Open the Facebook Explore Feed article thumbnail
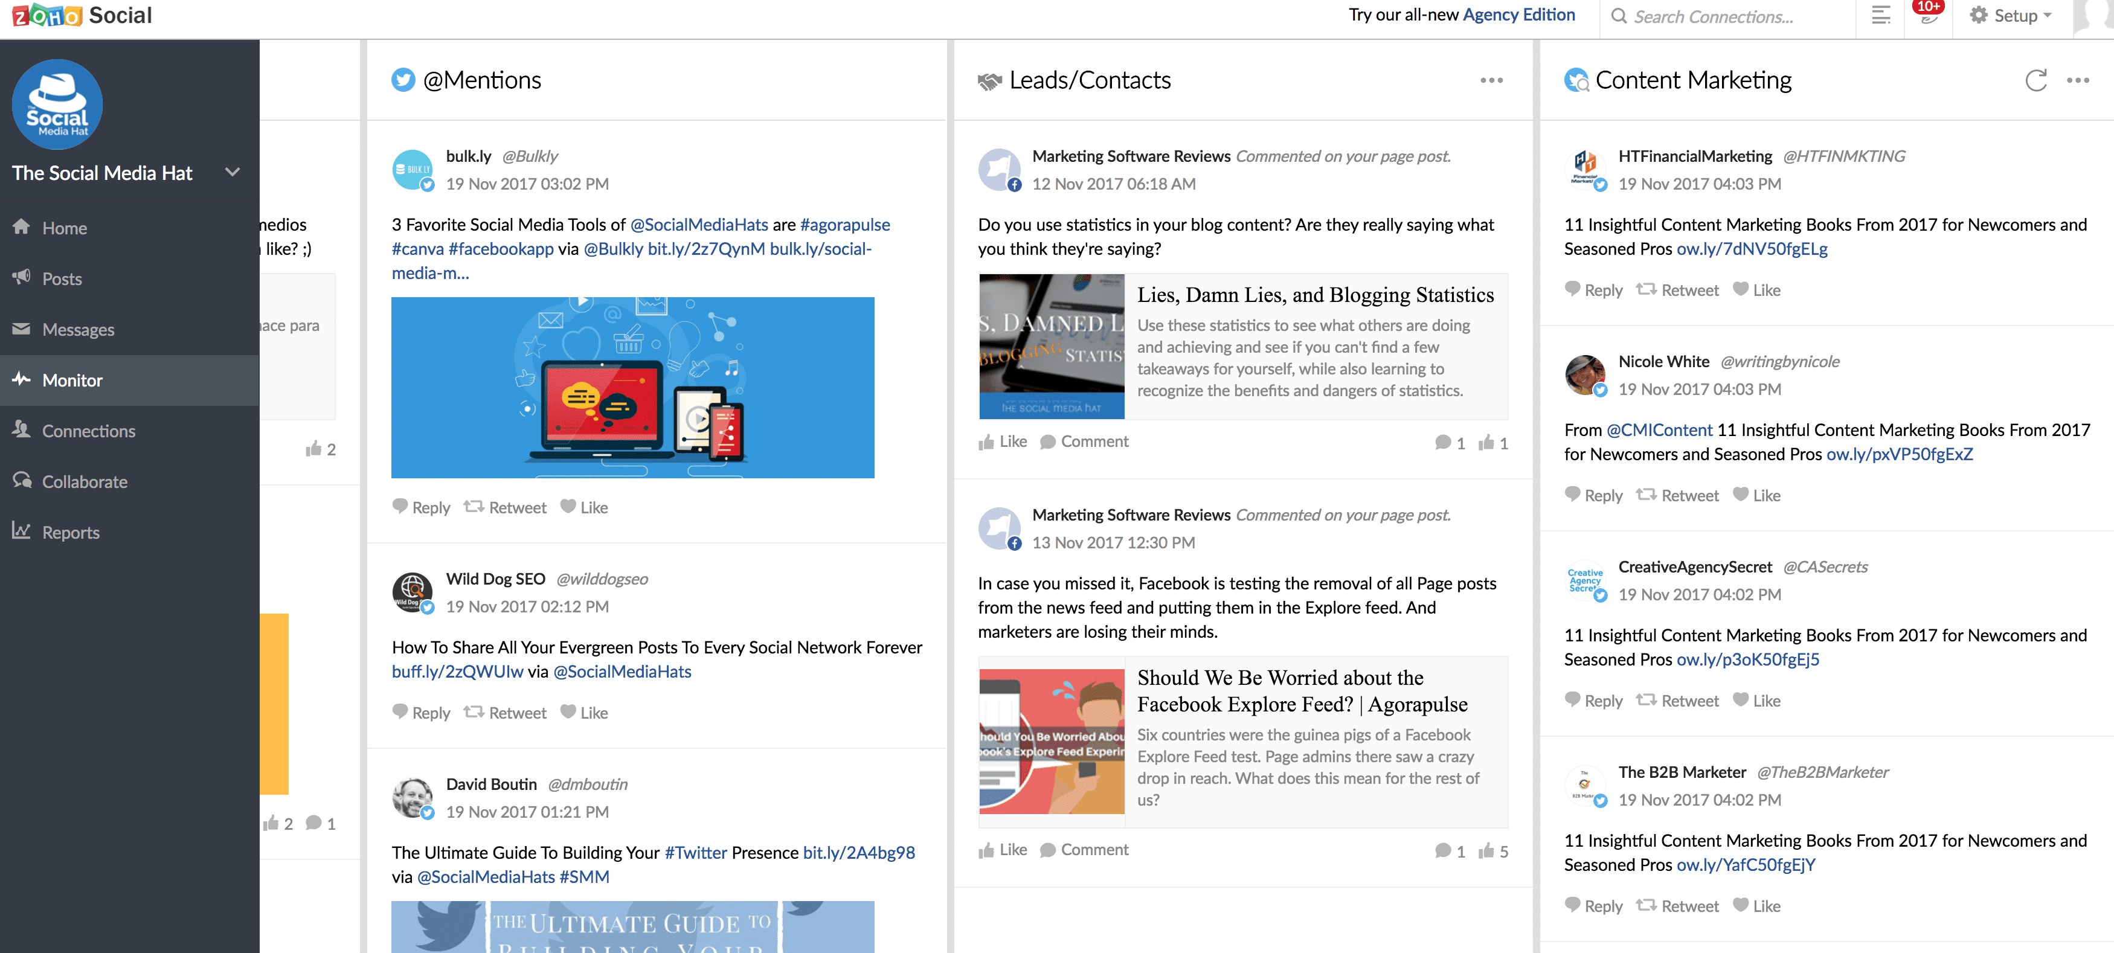The image size is (2114, 953). point(1051,741)
